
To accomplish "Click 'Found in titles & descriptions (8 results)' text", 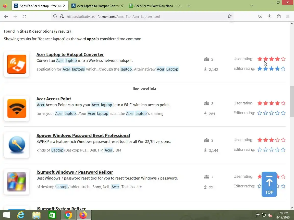I will 37,31.
